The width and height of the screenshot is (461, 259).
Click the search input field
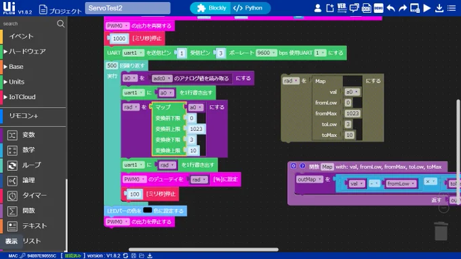click(28, 24)
